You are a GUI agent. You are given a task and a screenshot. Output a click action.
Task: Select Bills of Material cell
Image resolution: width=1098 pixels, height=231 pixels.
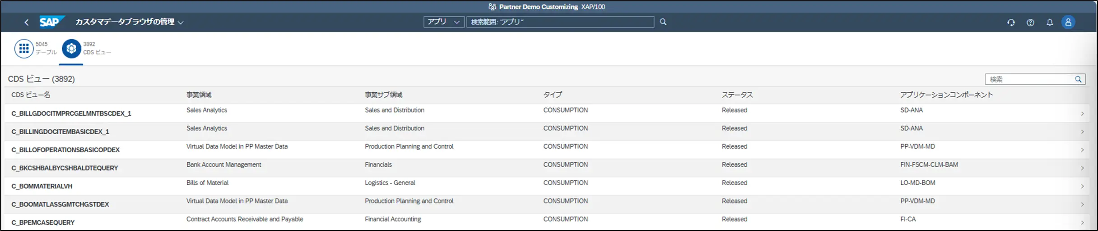[207, 183]
